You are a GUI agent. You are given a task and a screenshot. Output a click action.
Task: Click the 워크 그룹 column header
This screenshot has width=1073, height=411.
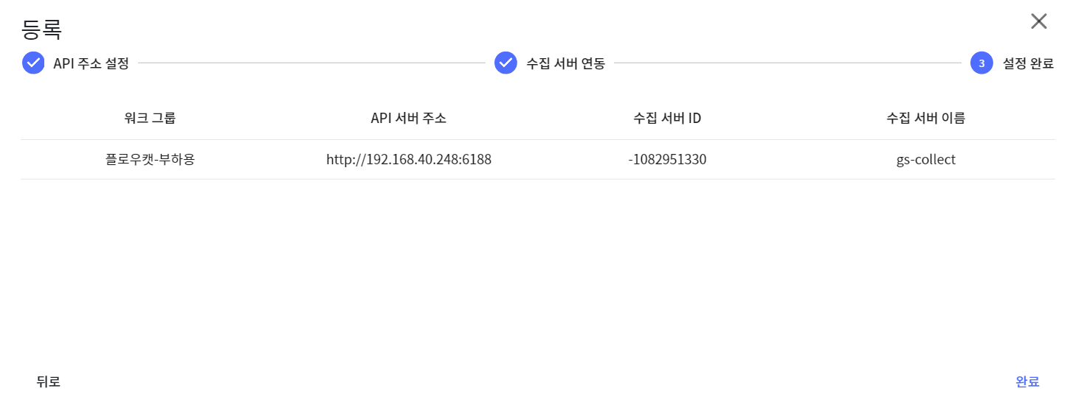point(150,118)
